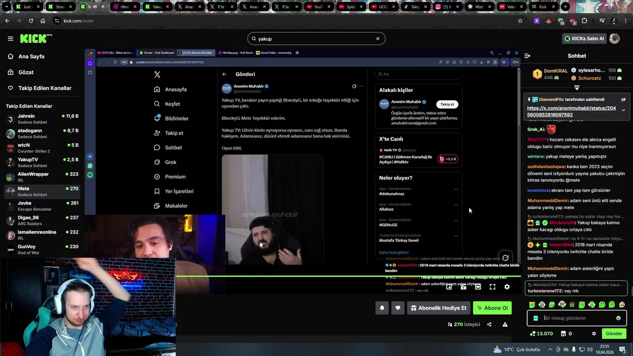Open the KICKs shop store icon

pyautogui.click(x=563, y=334)
